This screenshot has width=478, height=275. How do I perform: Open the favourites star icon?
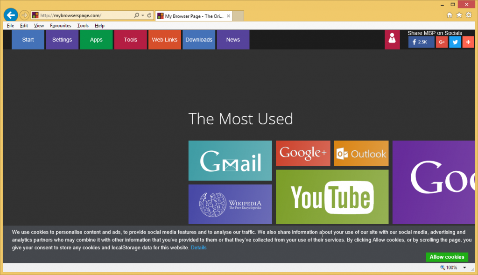[x=459, y=15]
